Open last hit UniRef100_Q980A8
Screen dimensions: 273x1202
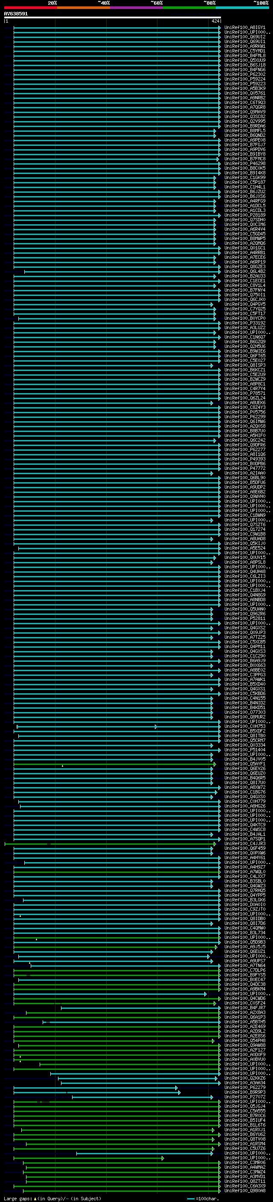[x=245, y=1190]
